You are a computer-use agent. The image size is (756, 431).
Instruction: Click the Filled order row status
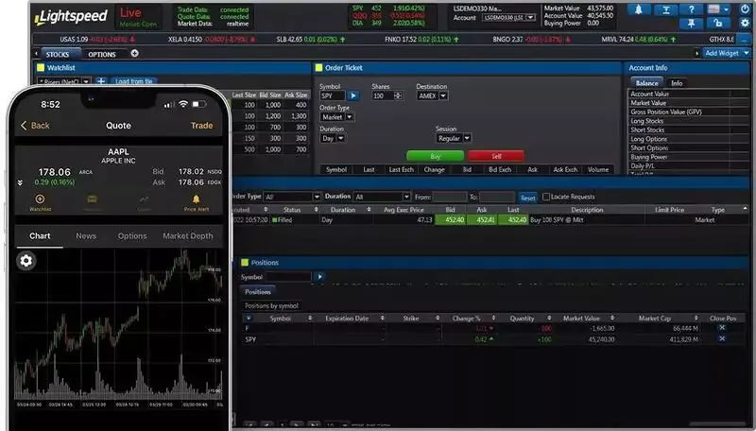point(283,220)
